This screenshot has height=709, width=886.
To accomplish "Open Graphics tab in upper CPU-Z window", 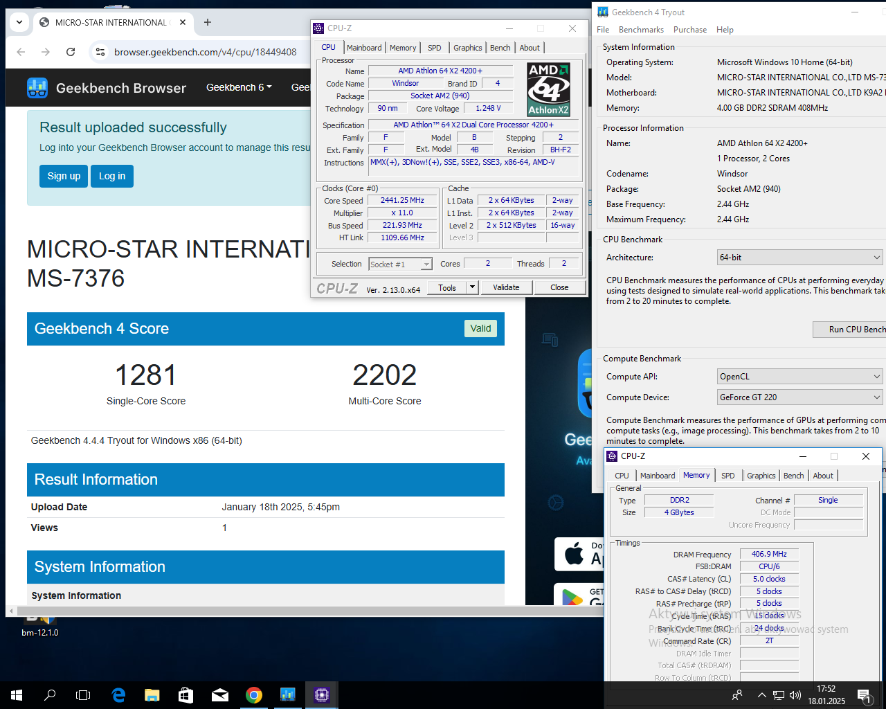I will tap(468, 48).
